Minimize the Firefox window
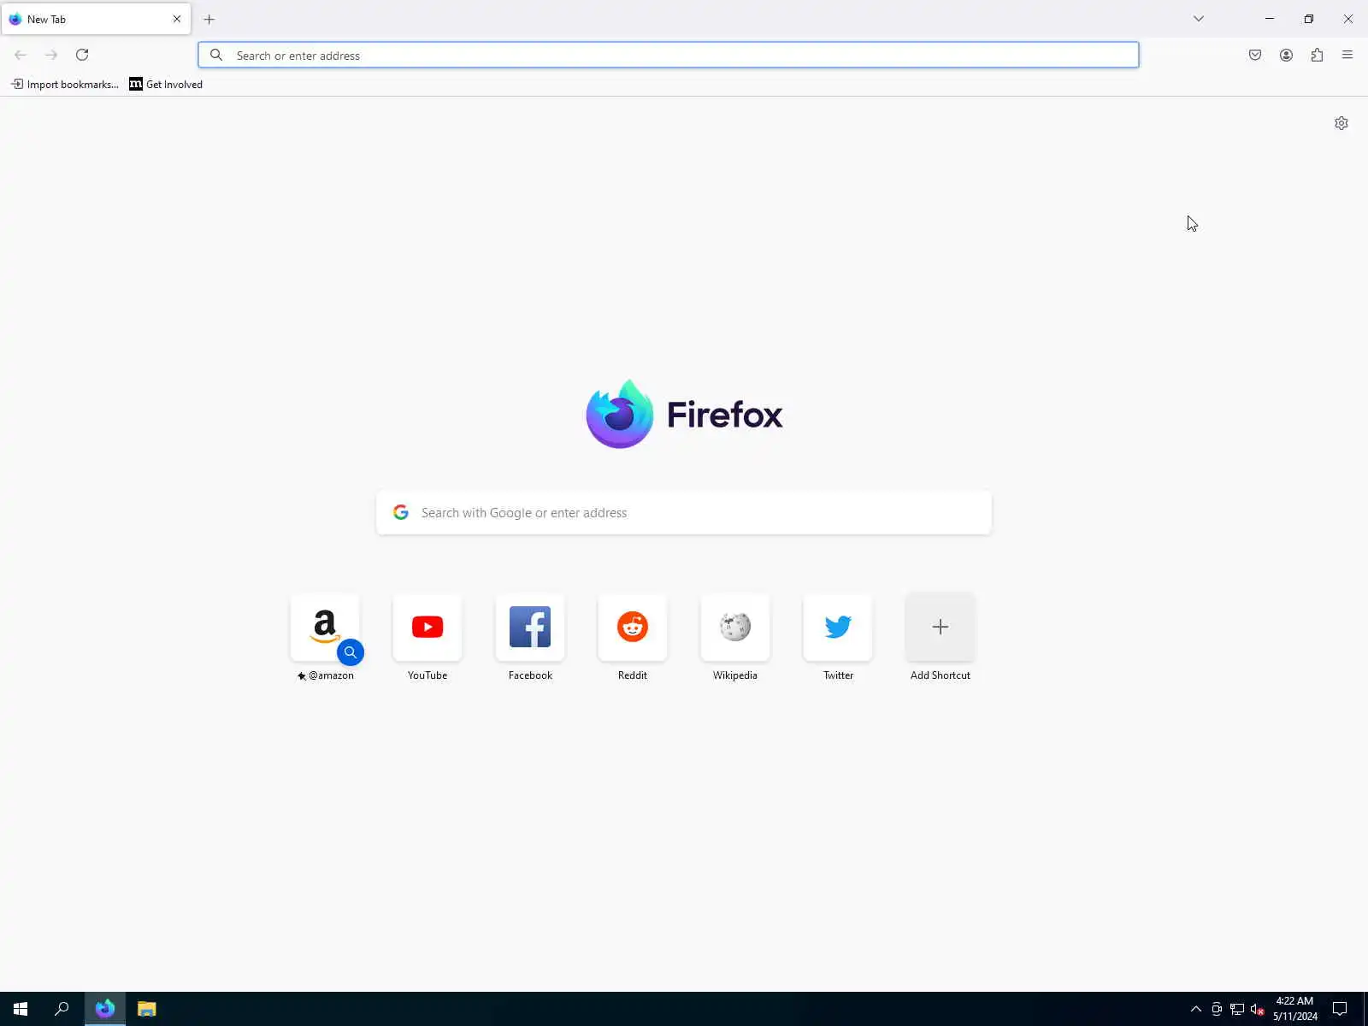Viewport: 1368px width, 1026px height. coord(1270,19)
